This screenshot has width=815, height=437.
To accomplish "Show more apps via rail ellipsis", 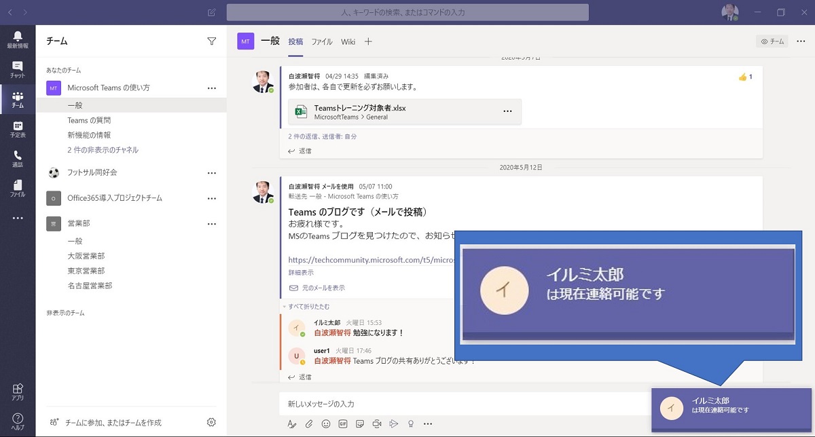I will coord(18,218).
